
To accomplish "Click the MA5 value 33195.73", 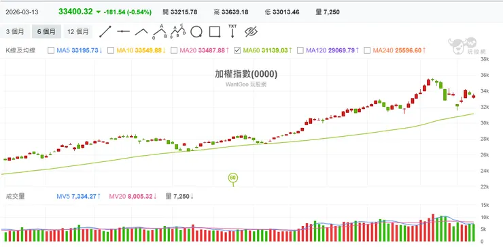I will tap(85, 50).
